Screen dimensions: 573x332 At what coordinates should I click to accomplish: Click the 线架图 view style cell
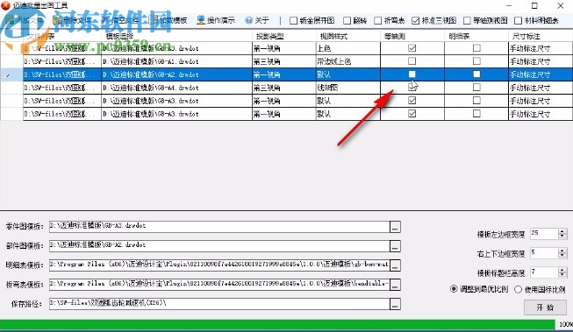click(347, 88)
